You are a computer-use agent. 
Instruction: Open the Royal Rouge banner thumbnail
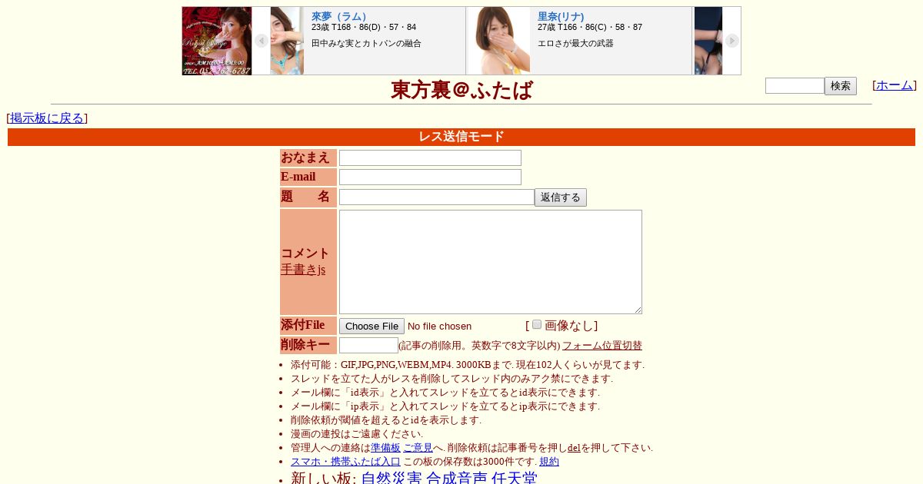[217, 41]
